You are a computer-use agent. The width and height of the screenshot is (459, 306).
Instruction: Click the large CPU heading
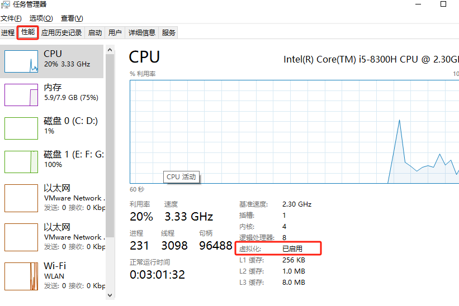(144, 57)
